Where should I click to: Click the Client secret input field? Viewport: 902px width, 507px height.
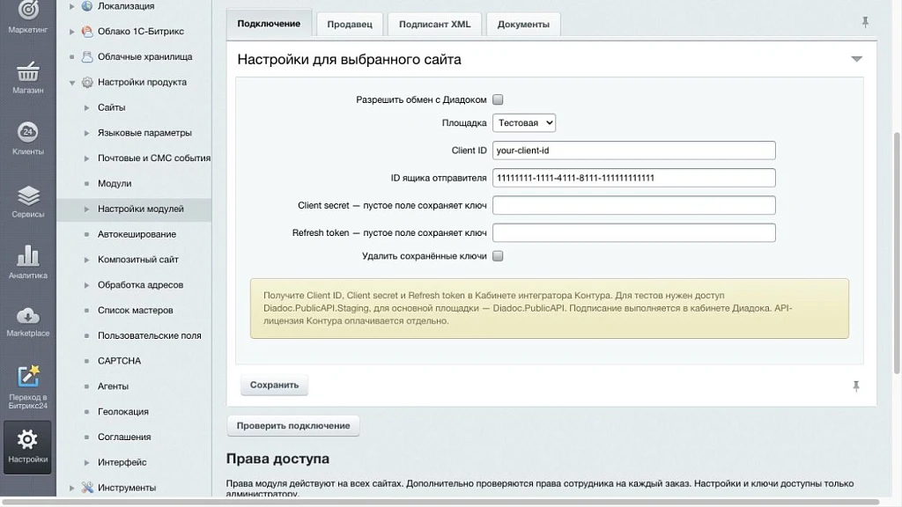click(634, 205)
